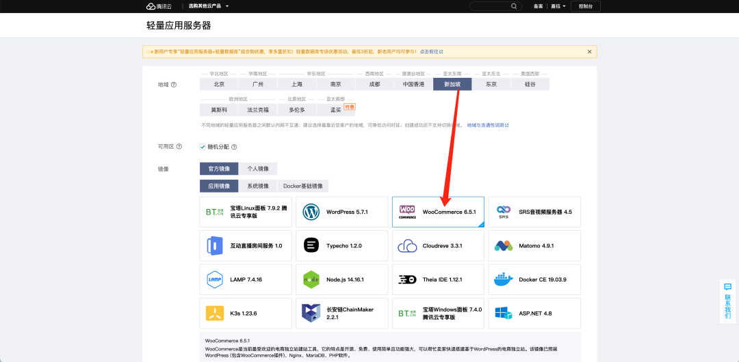
Task: Select the K3s 1.23.6 icon
Action: (214, 313)
